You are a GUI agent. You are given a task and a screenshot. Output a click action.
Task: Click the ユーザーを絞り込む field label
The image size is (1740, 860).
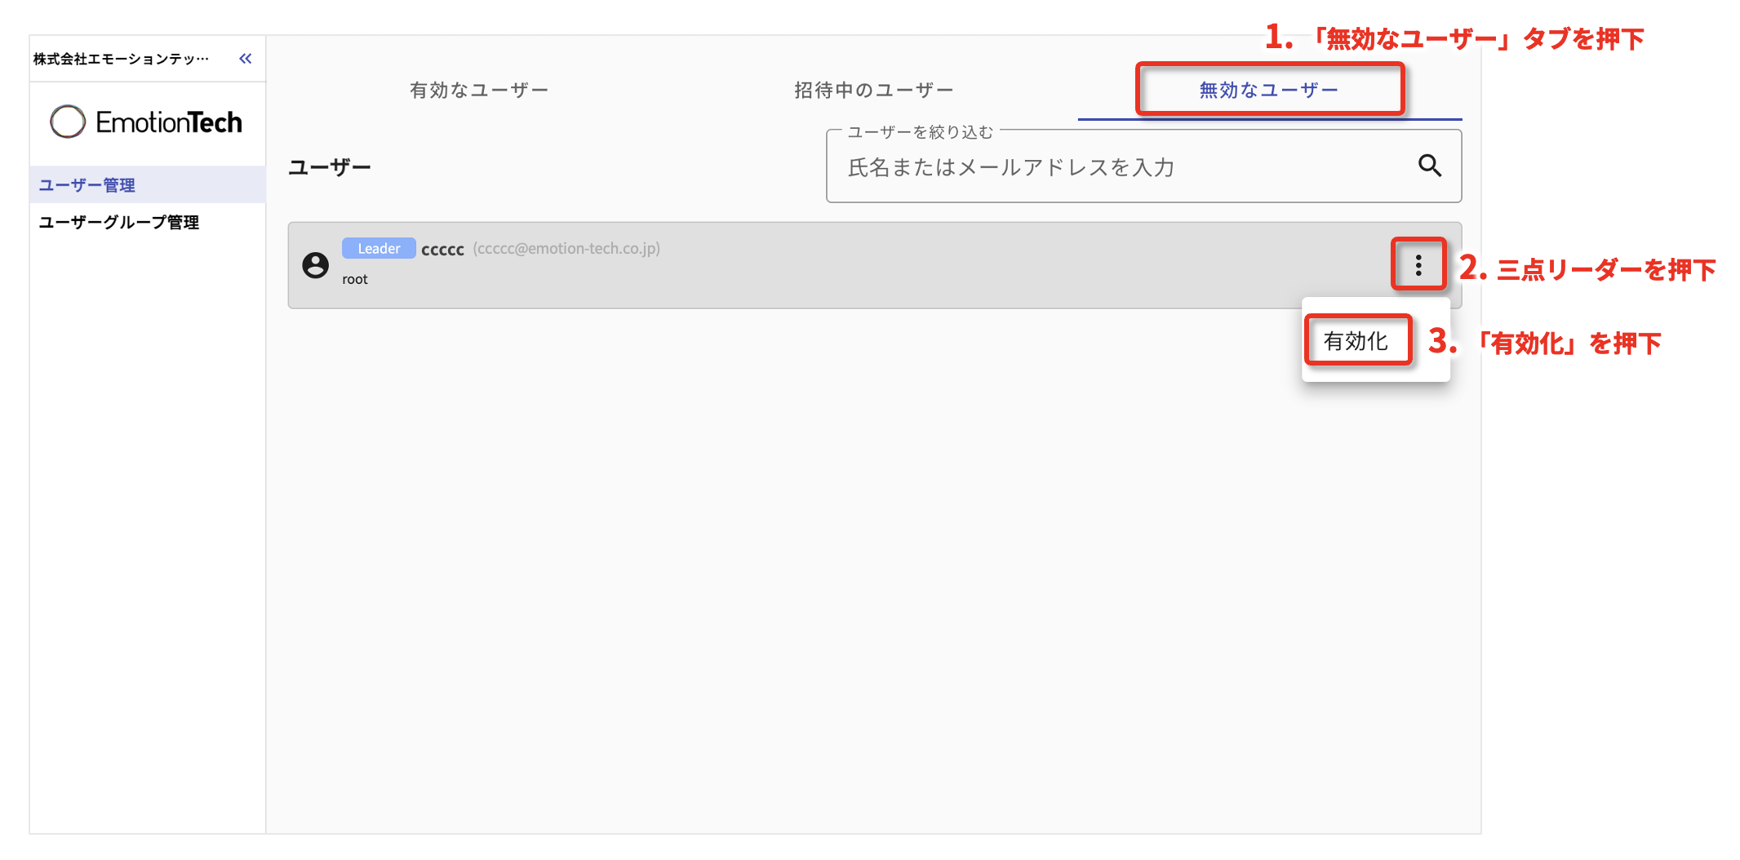point(920,132)
